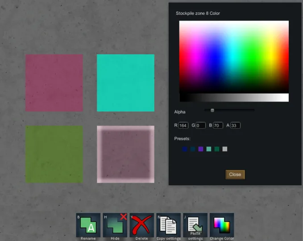The width and height of the screenshot is (303, 241).
Task: Click the G value input field
Action: pyautogui.click(x=200, y=126)
